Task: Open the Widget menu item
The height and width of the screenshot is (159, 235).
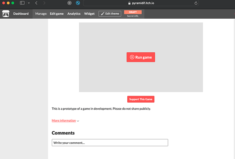Action: (89, 14)
